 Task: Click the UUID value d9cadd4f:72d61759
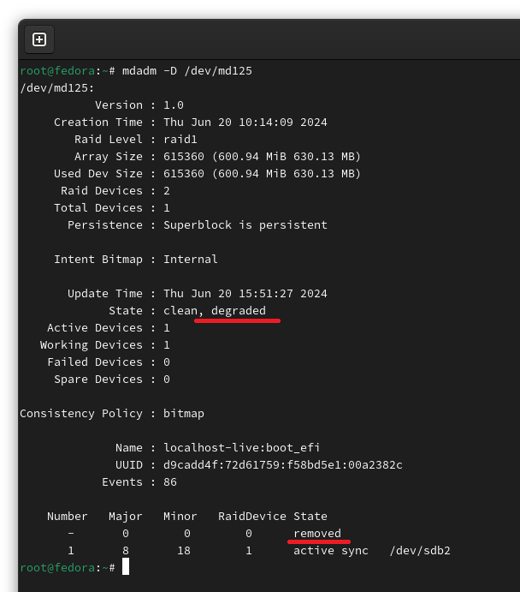(282, 464)
